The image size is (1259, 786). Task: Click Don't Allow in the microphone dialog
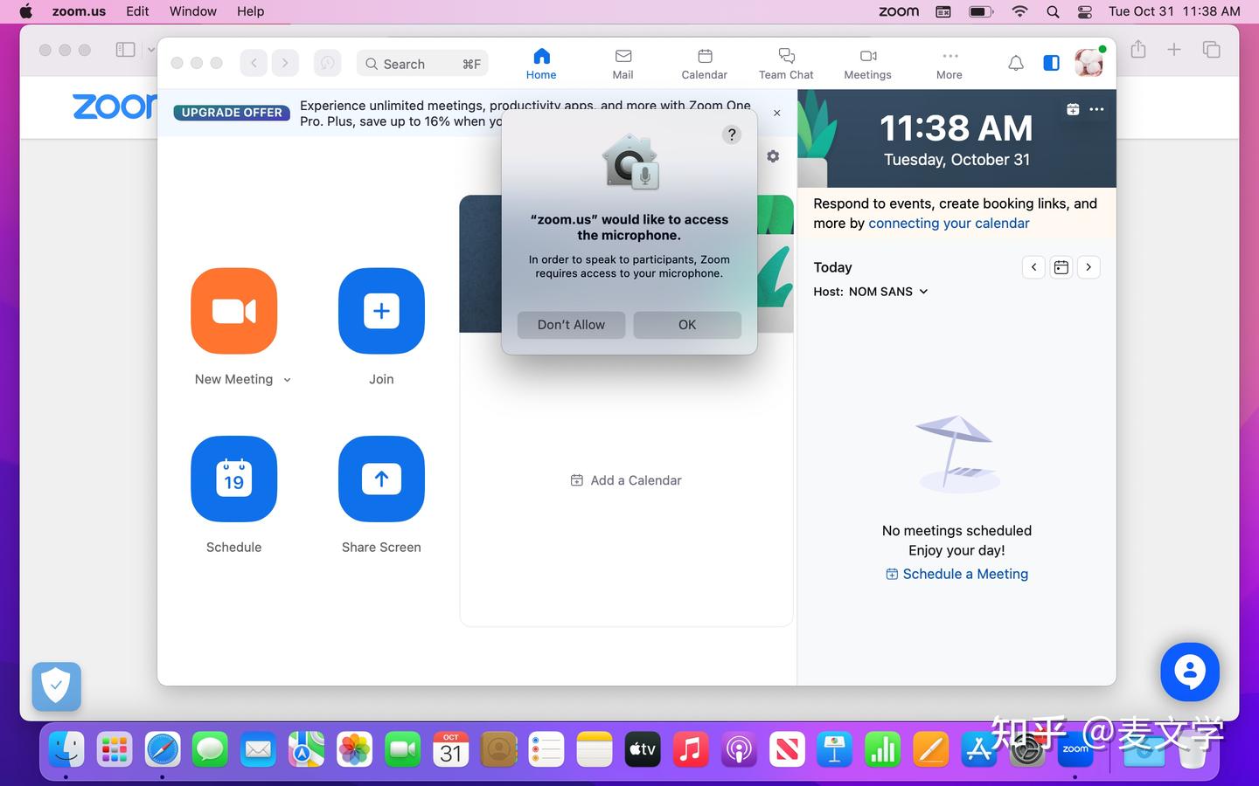[x=570, y=324]
